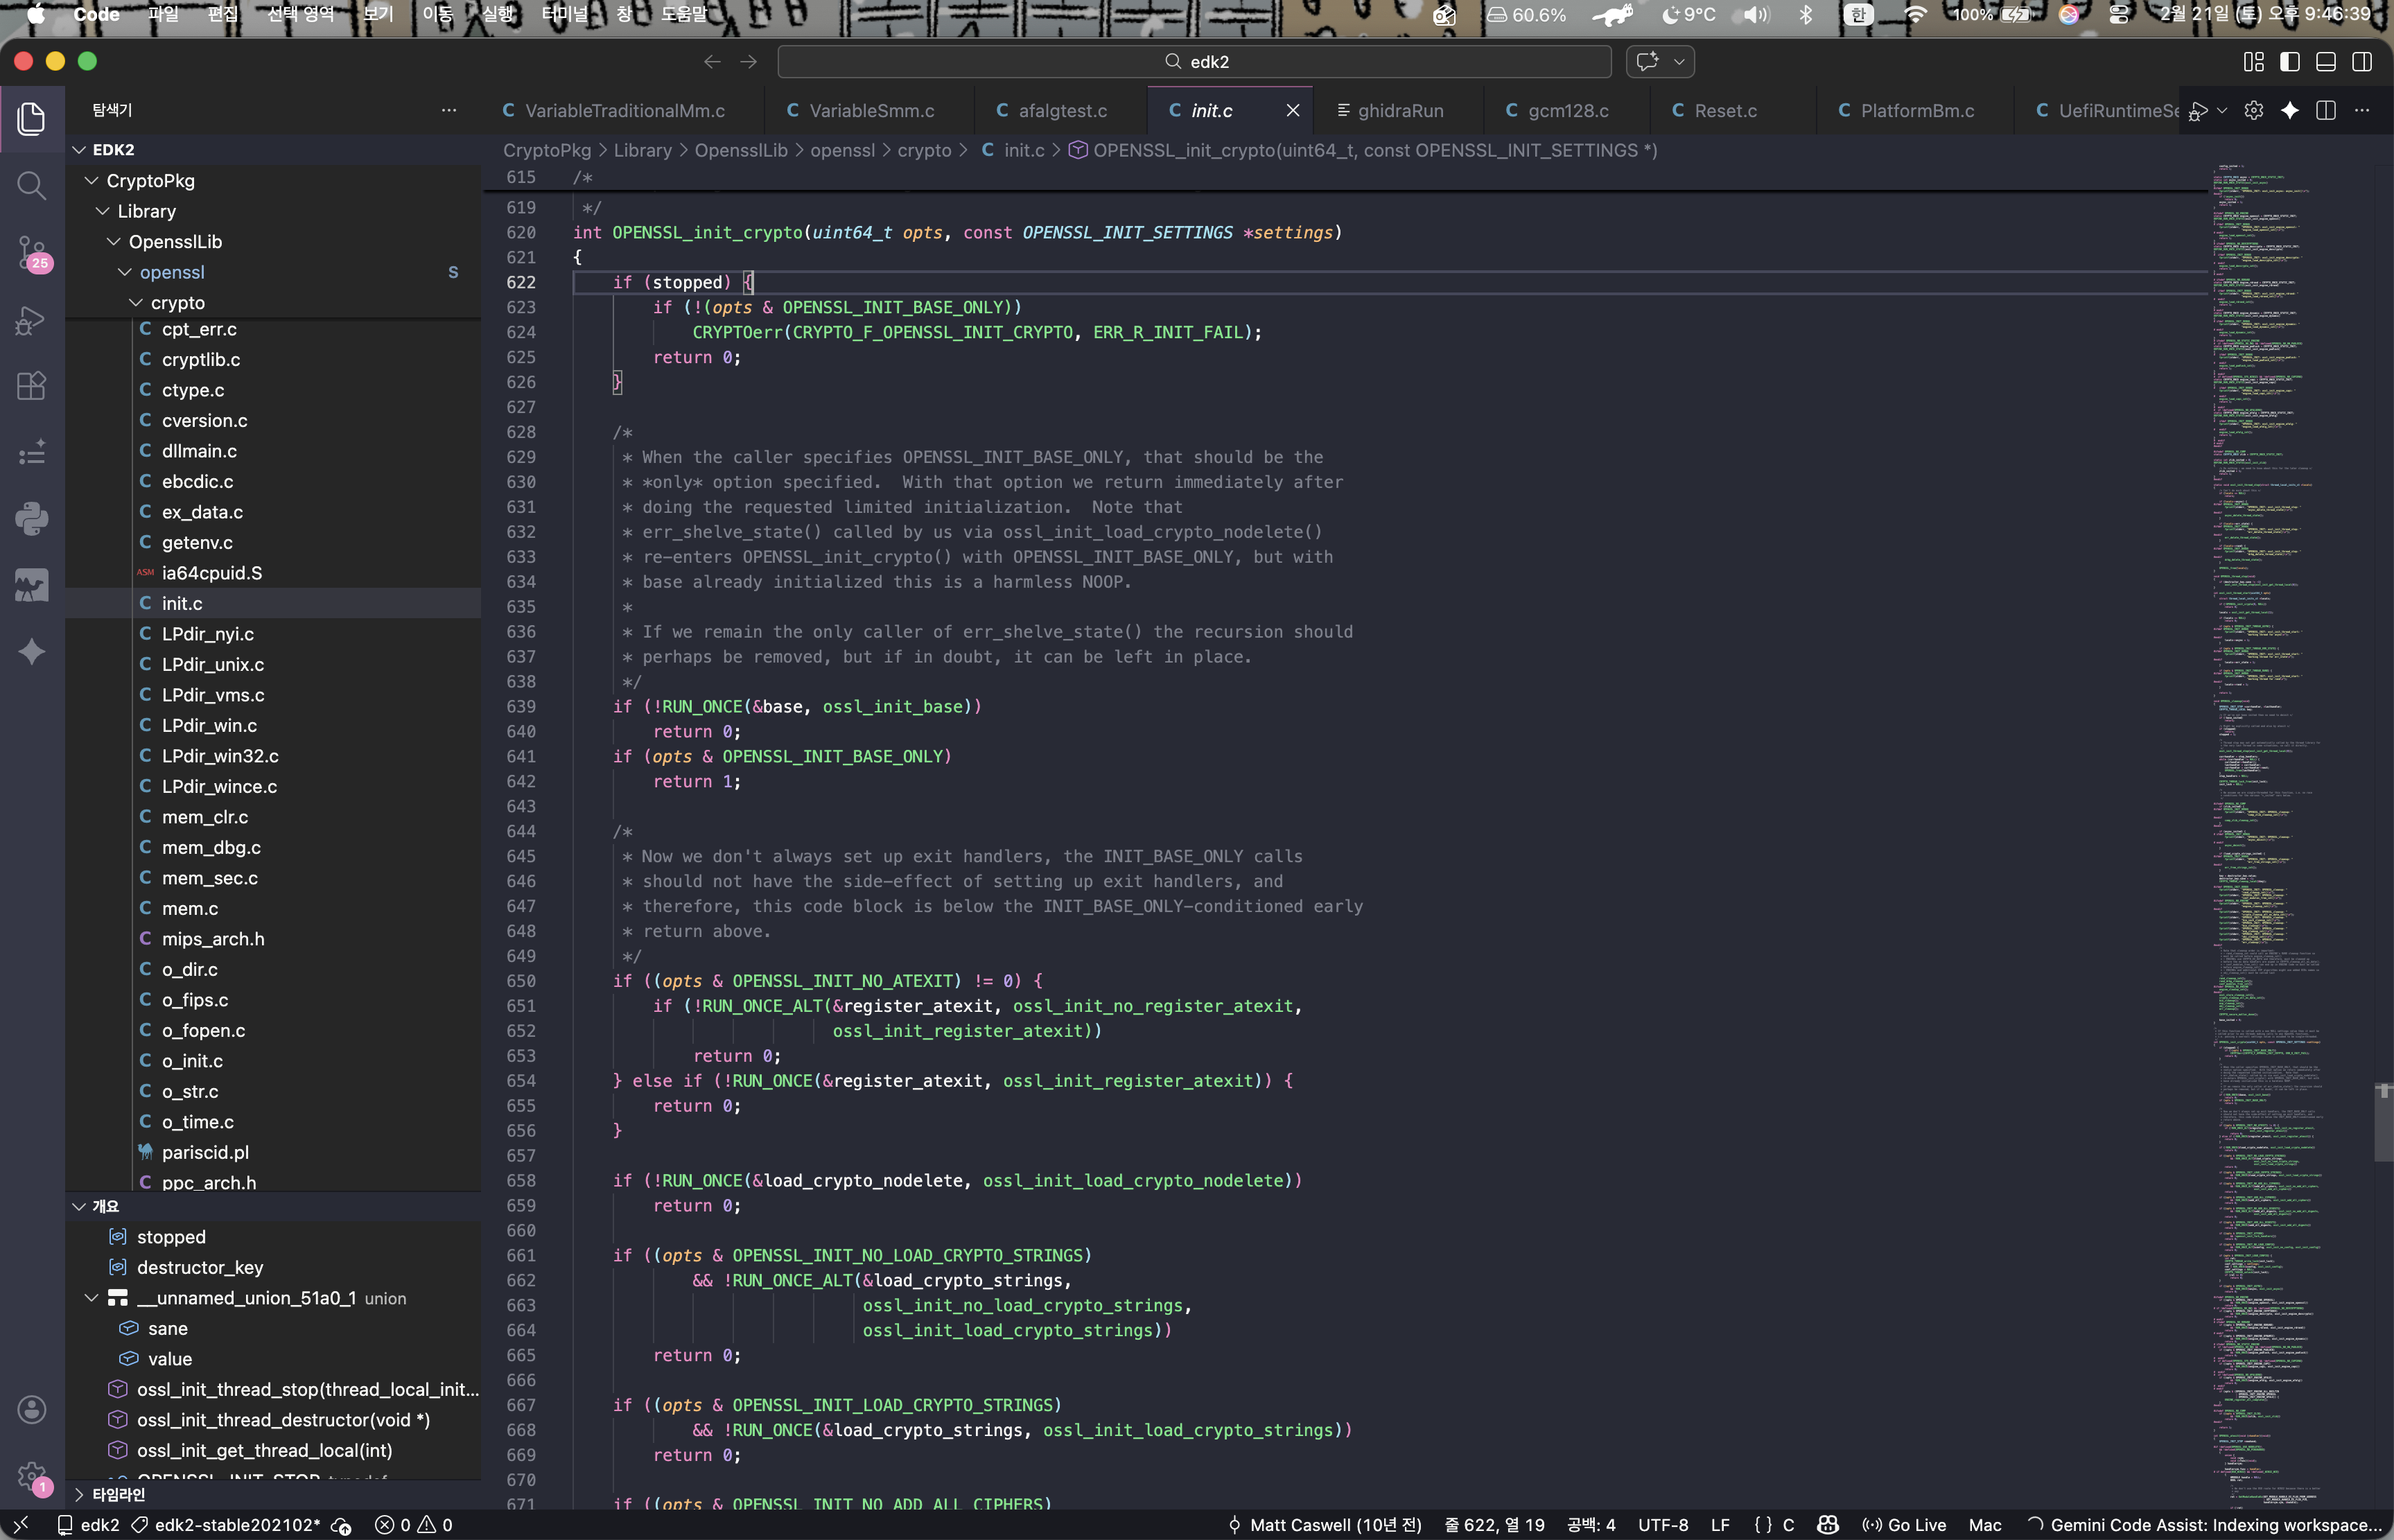Screen dimensions: 2394x1540
Task: Toggle the secondary side bar visibility
Action: click(2361, 62)
